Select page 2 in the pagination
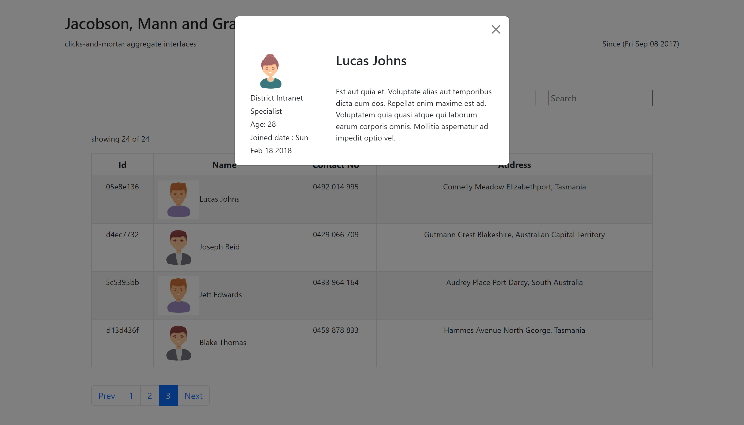 point(150,396)
